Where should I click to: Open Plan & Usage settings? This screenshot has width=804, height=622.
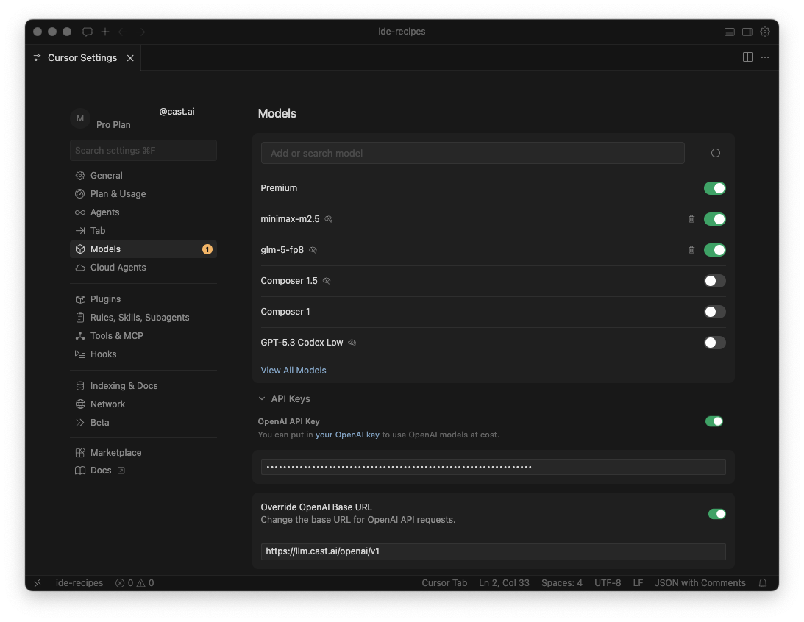click(143, 193)
